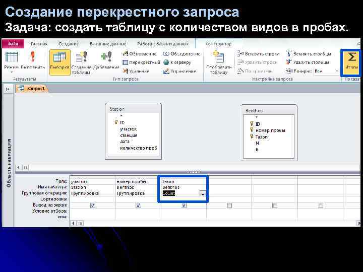Open Построитель builder tool
Viewport: 363px width, 272px height.
pos(255,71)
